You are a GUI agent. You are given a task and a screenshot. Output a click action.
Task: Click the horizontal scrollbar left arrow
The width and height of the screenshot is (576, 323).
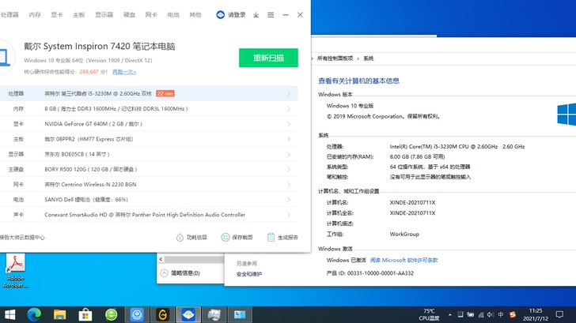click(161, 259)
